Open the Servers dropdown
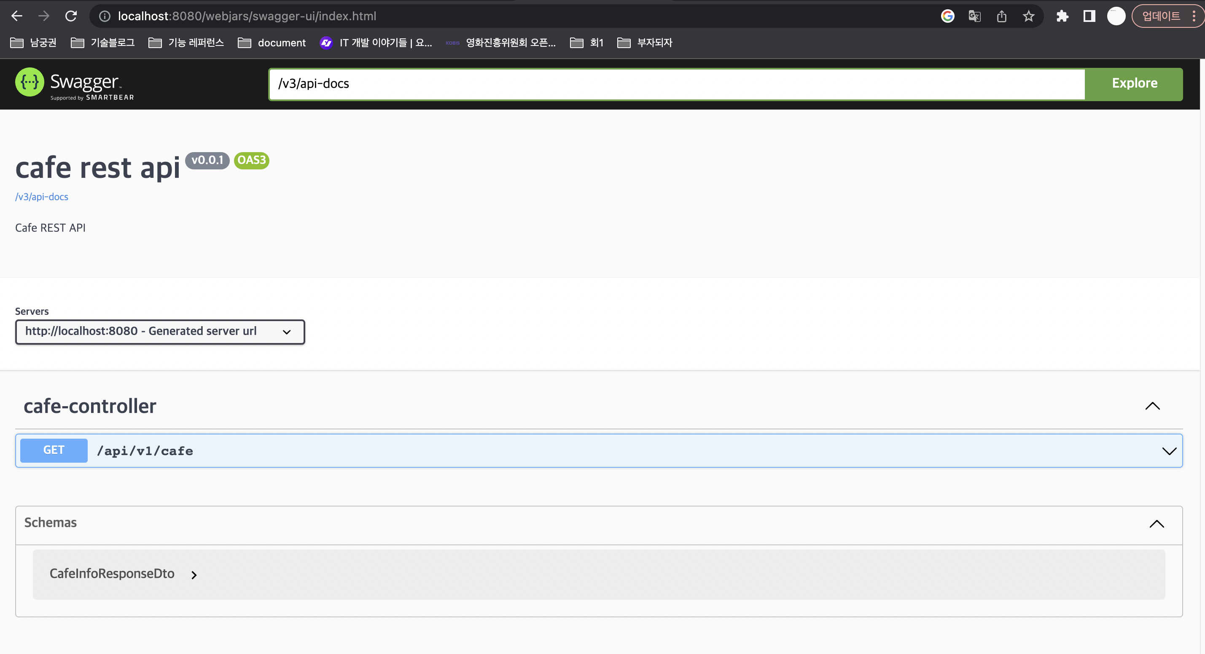 [x=159, y=332]
